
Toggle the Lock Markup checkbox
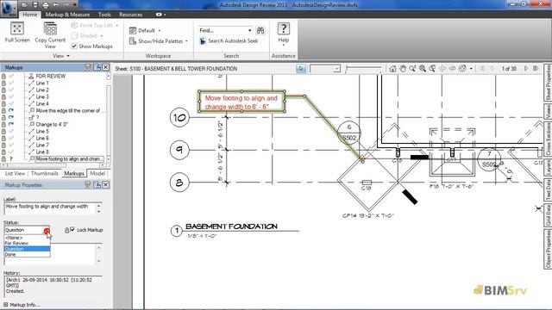[72, 230]
